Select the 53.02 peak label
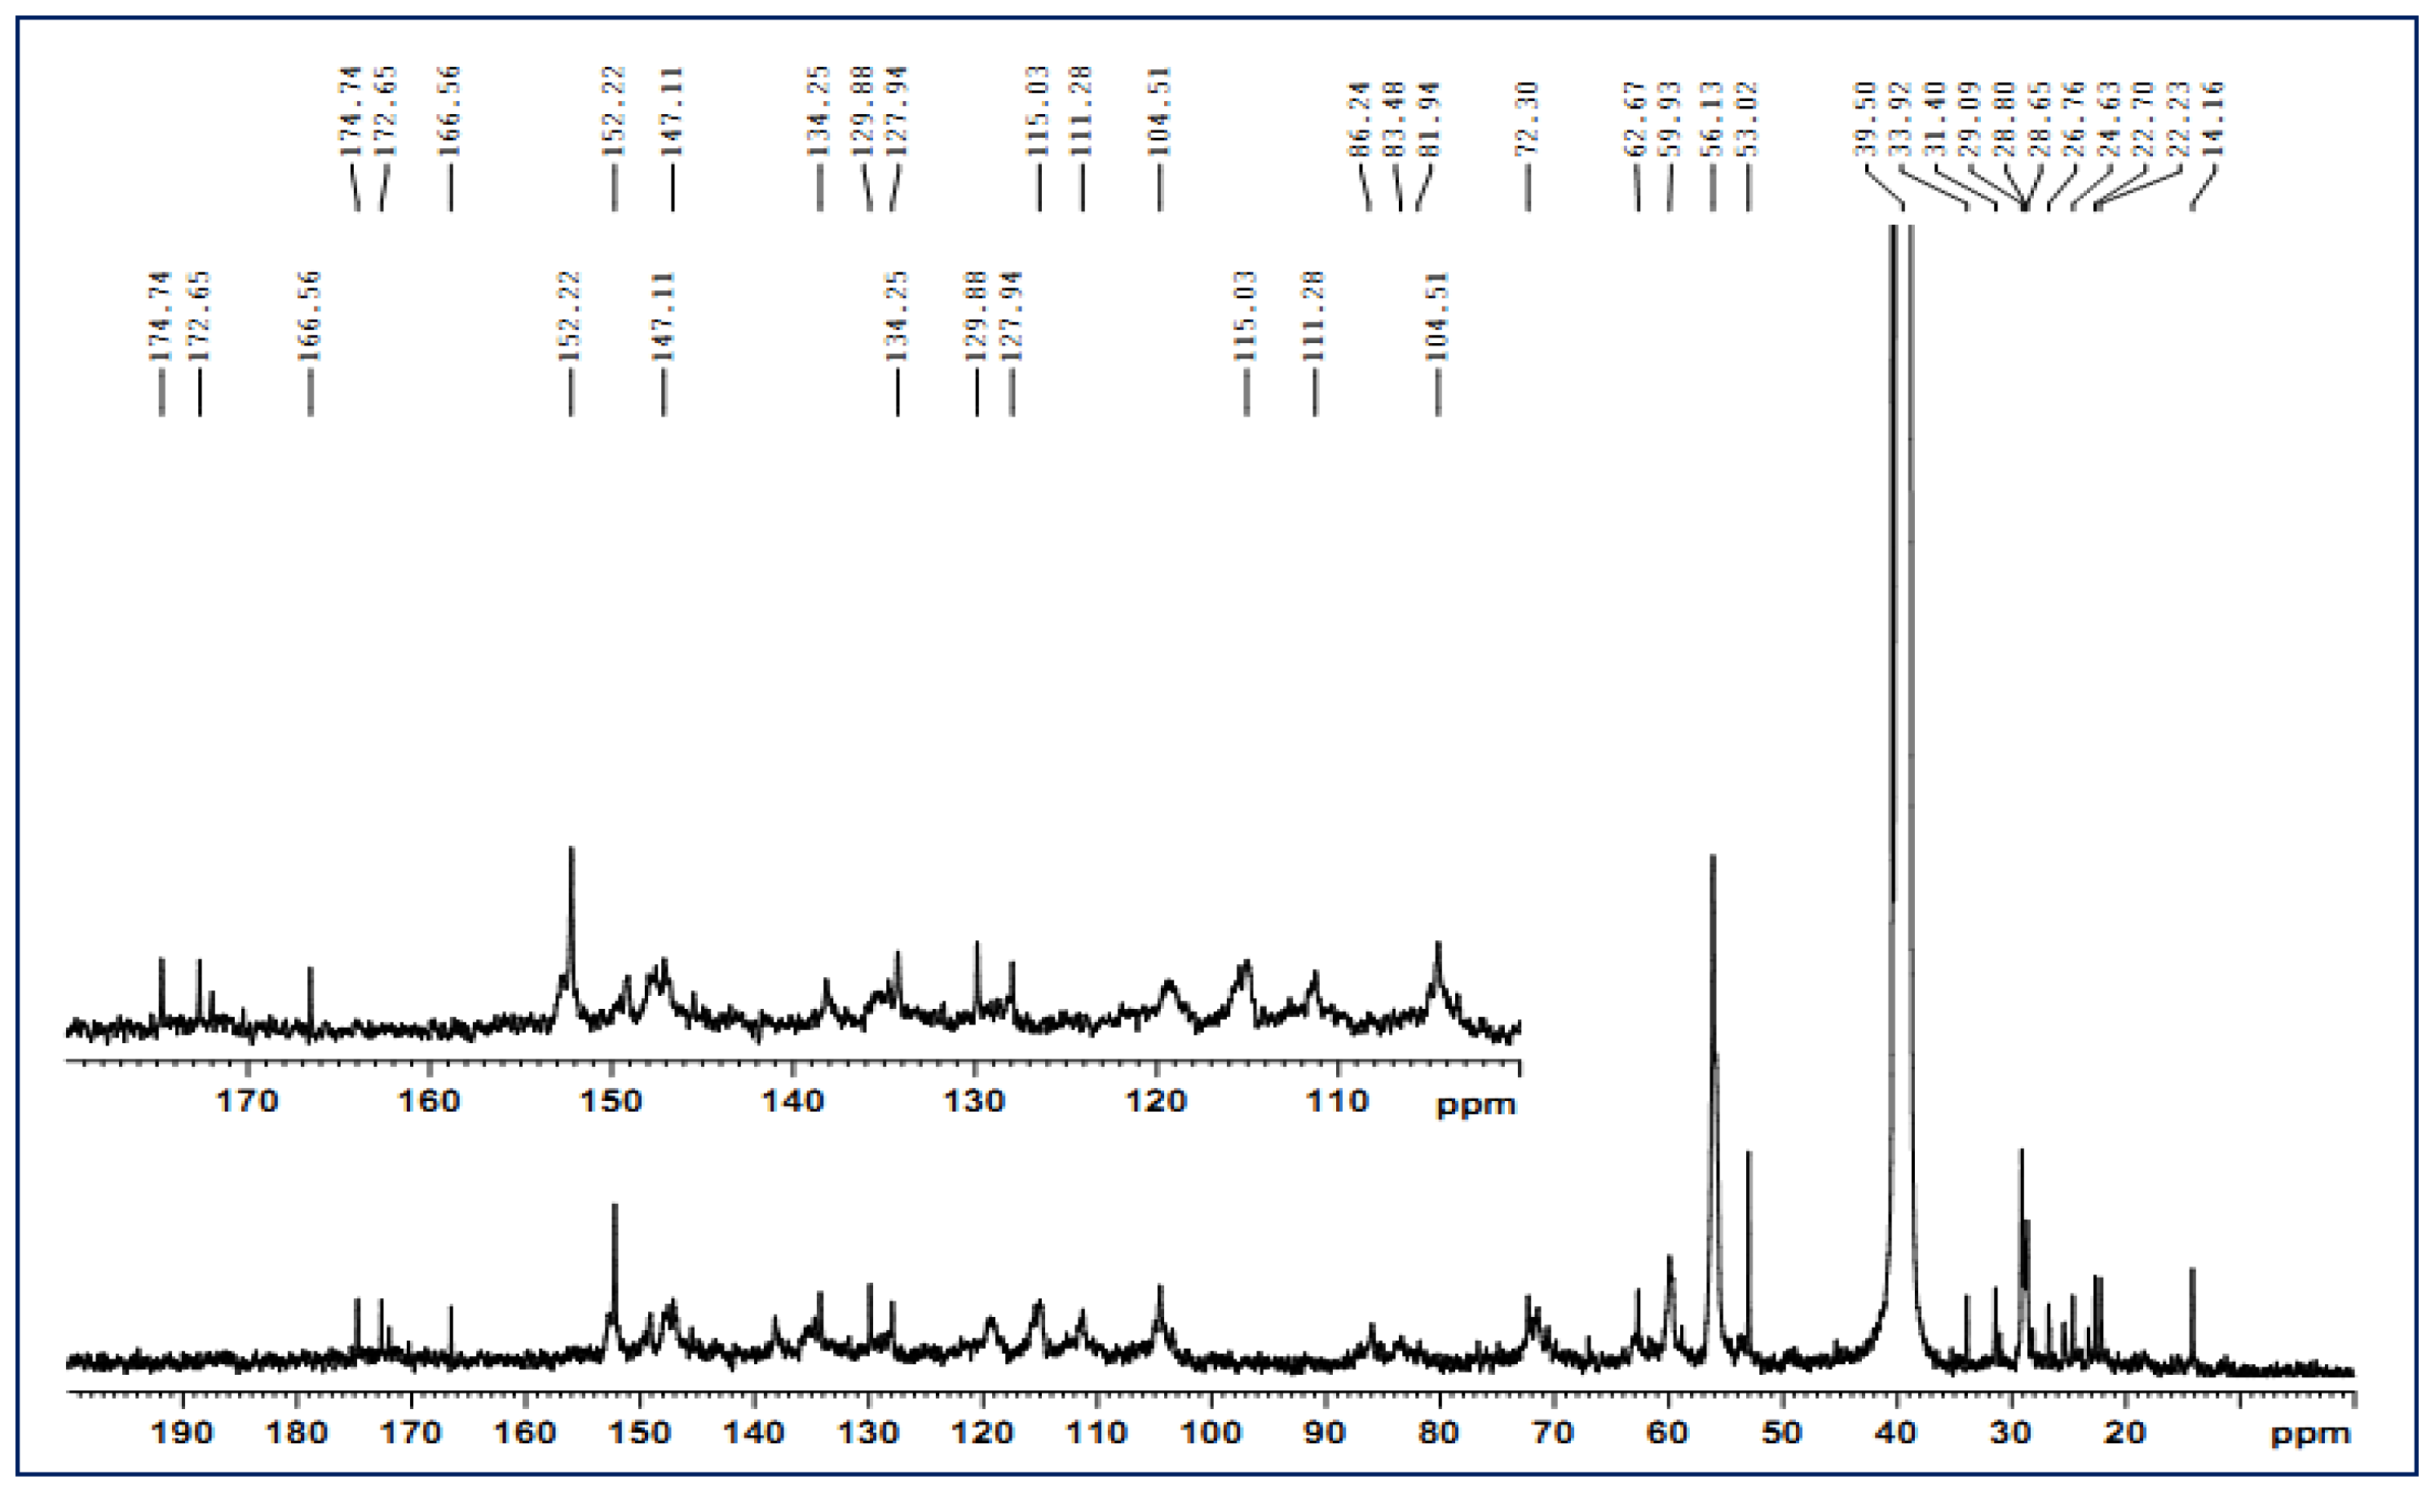 (1747, 120)
